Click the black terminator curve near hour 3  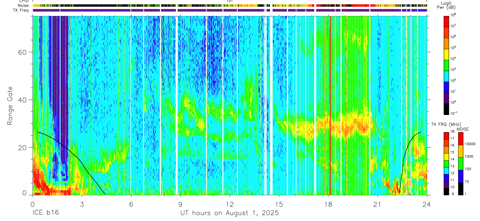pos(80,160)
